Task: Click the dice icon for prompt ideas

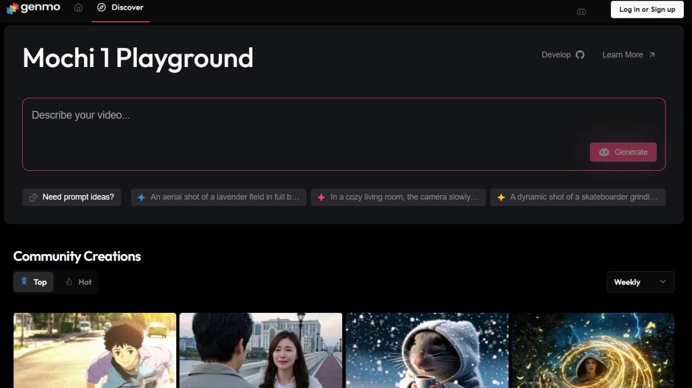Action: coord(34,197)
